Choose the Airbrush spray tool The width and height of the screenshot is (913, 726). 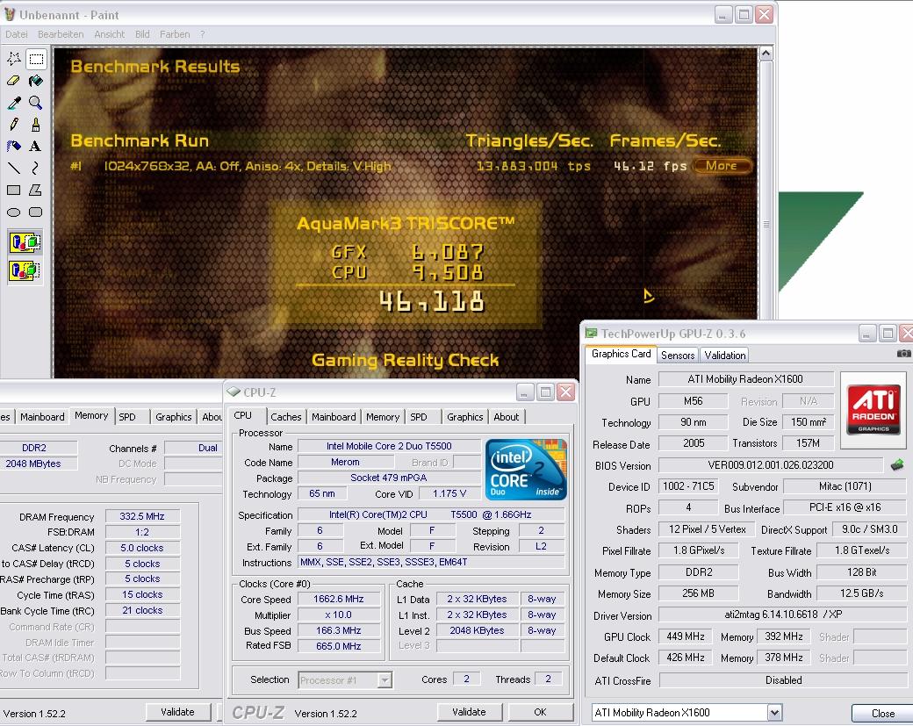coord(14,146)
